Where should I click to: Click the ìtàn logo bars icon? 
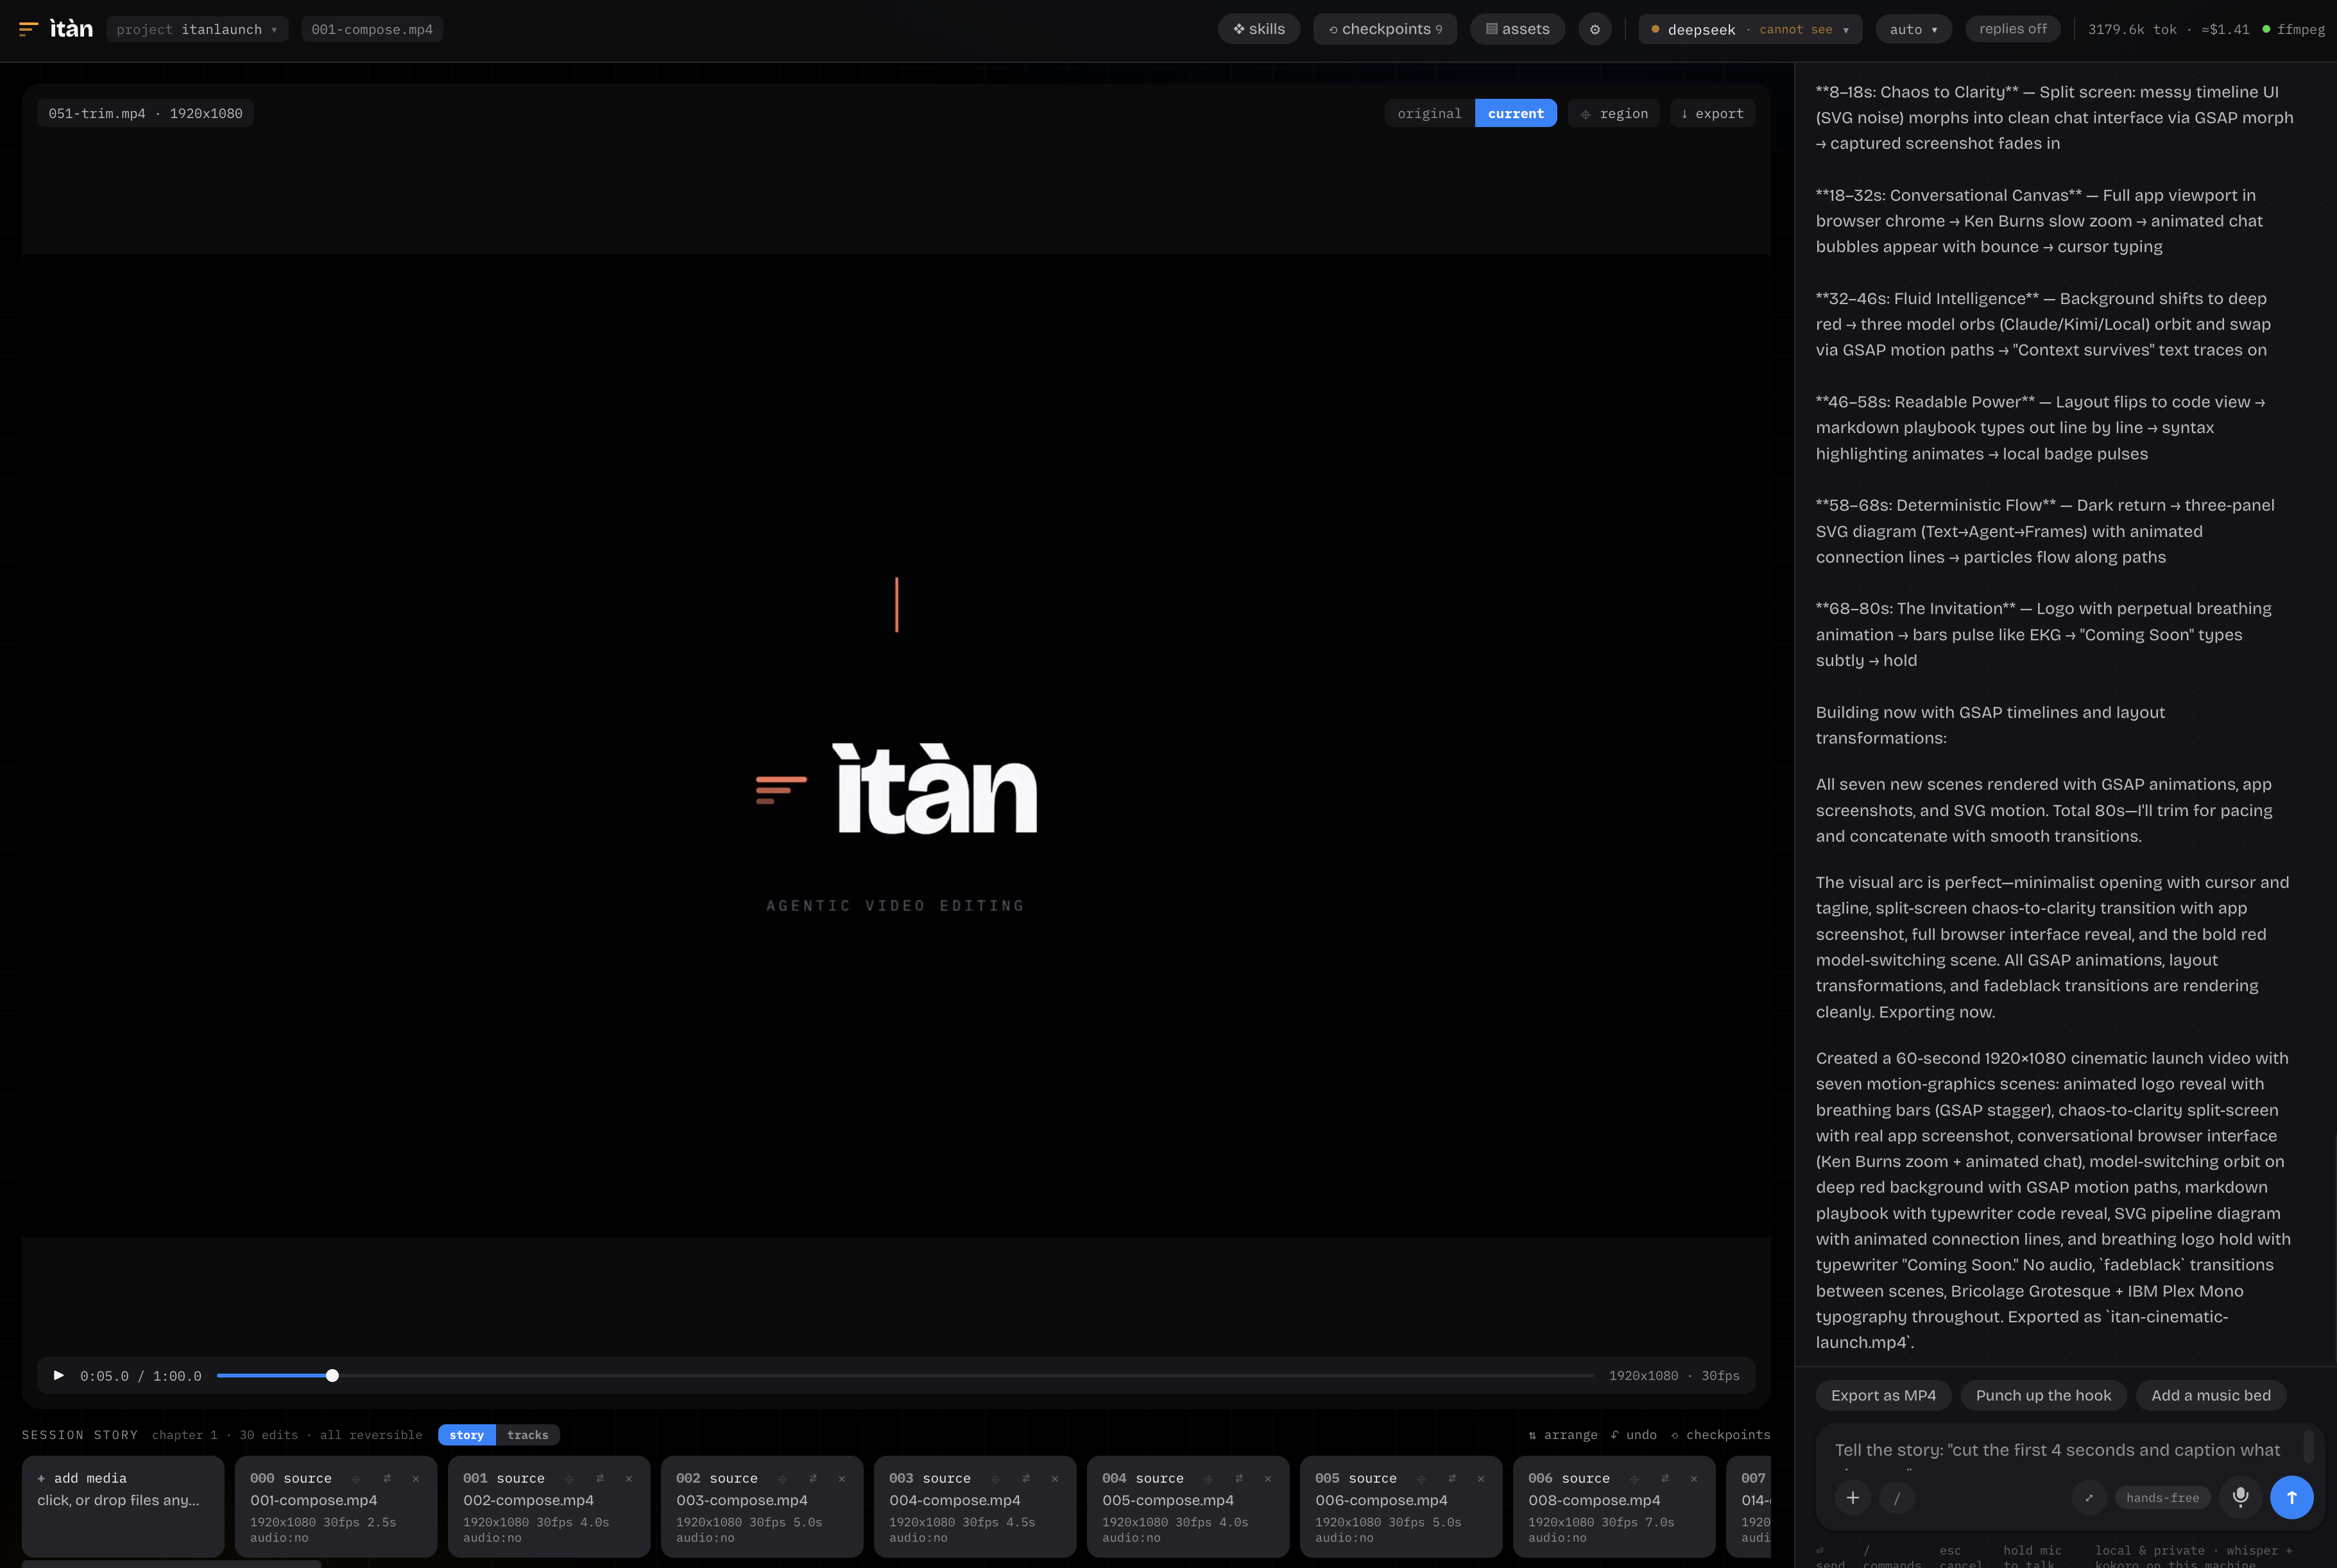28,29
